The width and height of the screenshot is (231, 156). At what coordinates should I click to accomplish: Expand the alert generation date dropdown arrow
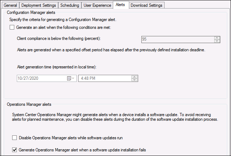[73, 78]
